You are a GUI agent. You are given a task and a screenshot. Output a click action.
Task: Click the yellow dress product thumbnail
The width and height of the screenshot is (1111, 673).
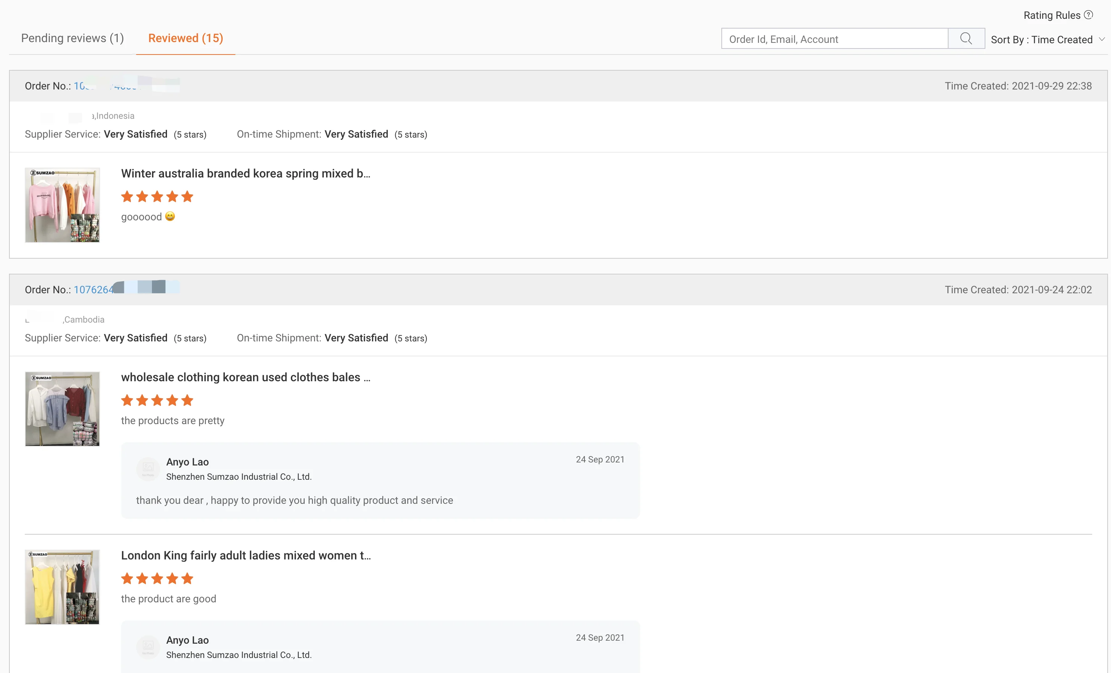(62, 587)
